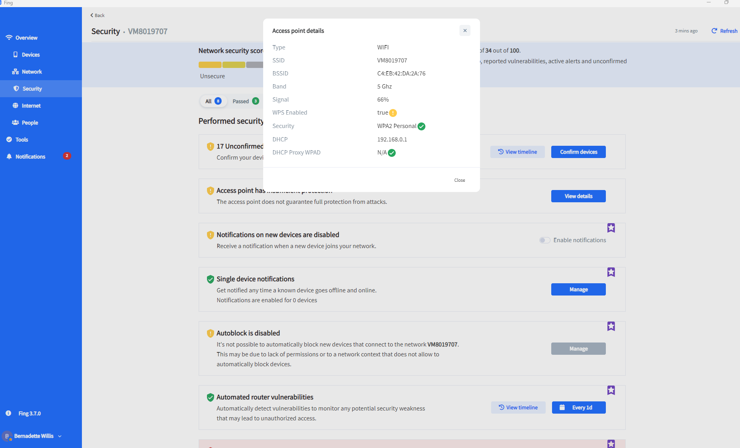Click the Tools checkmark icon
The height and width of the screenshot is (448, 740).
[x=9, y=139]
